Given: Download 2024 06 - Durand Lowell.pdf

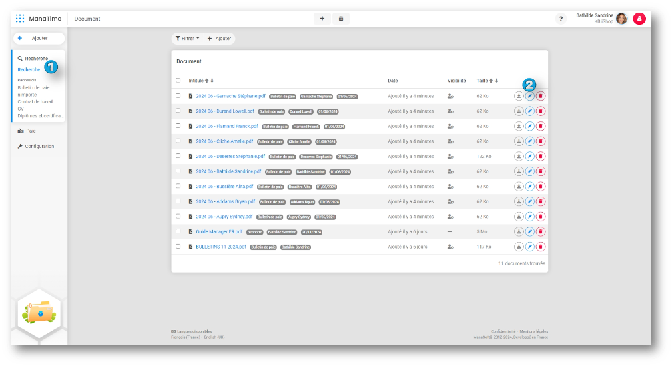Looking at the screenshot, I should pyautogui.click(x=519, y=111).
